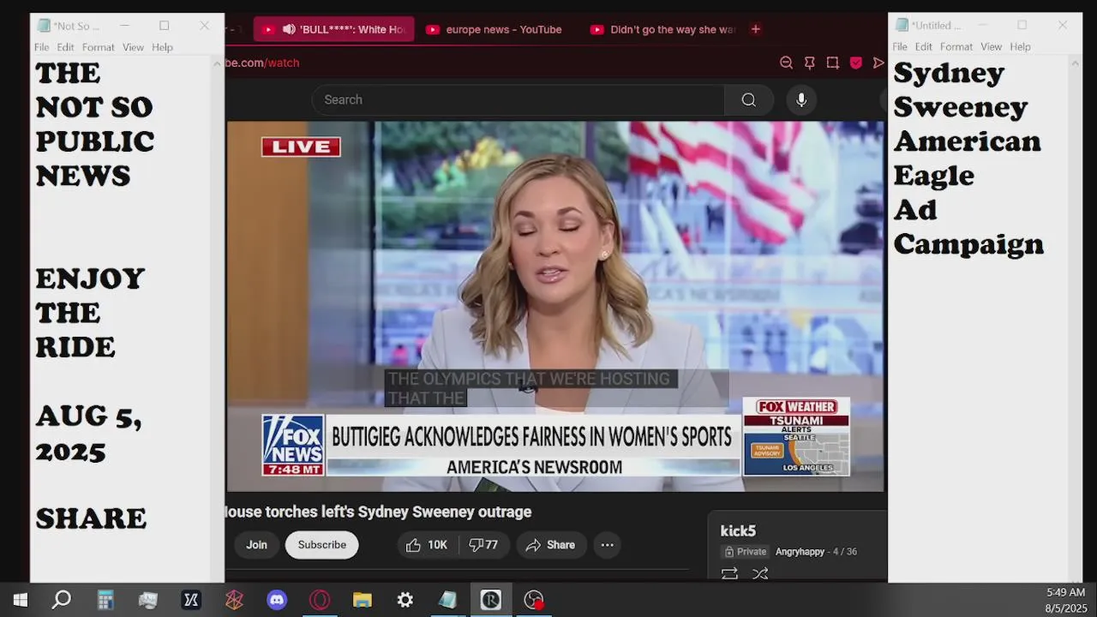Open File menu in left Notepad window
Screen dimensions: 1097x617
click(41, 47)
